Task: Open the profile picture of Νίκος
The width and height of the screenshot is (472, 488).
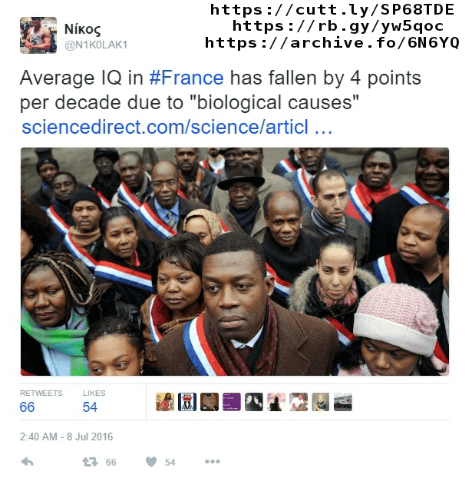Action: (38, 35)
